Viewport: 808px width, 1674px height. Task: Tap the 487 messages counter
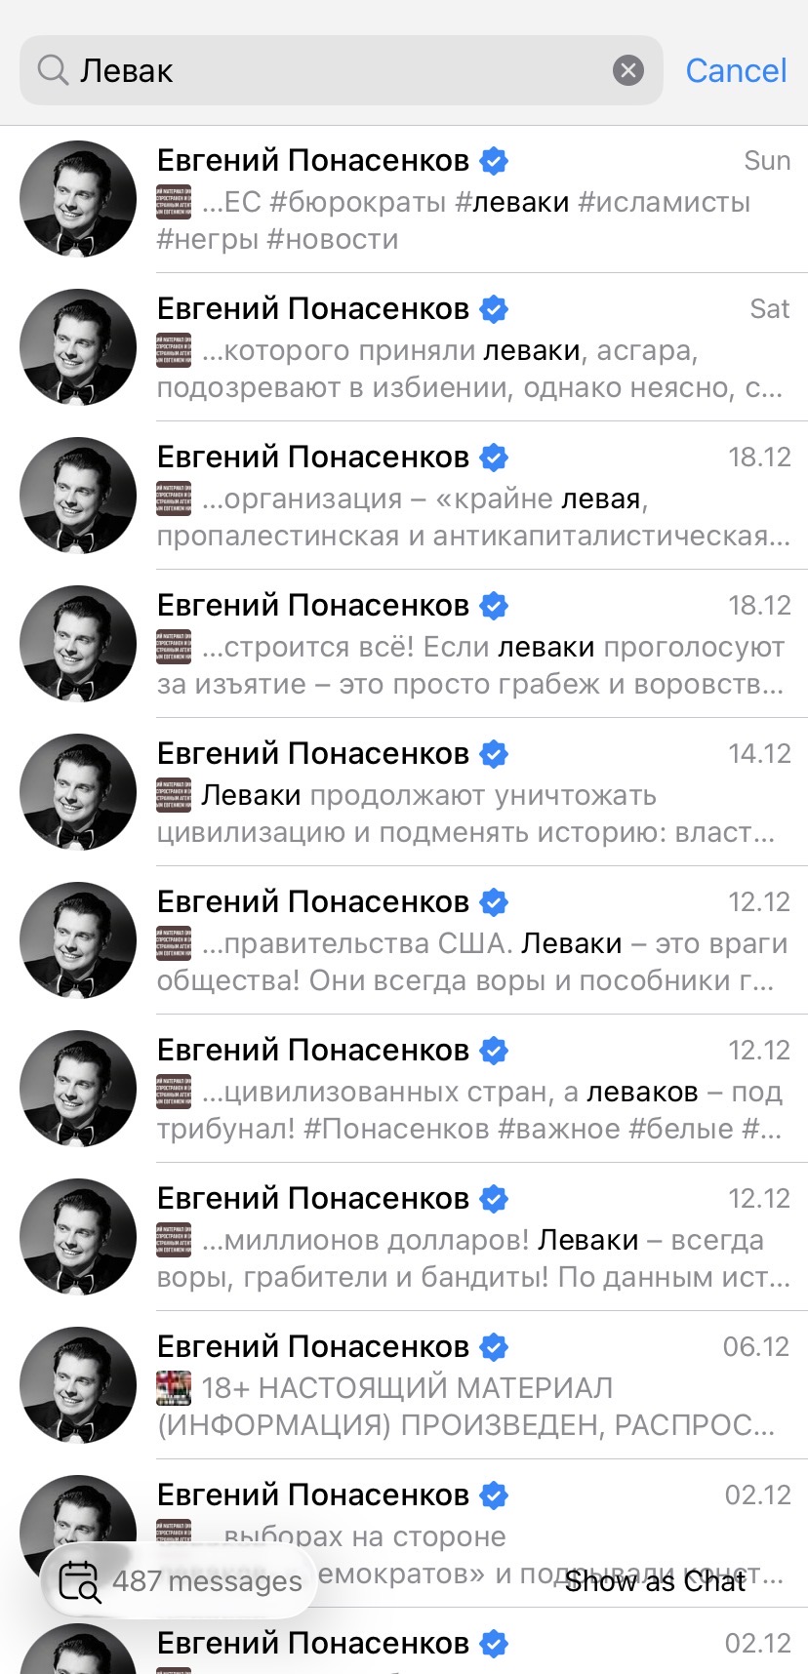point(207,1581)
